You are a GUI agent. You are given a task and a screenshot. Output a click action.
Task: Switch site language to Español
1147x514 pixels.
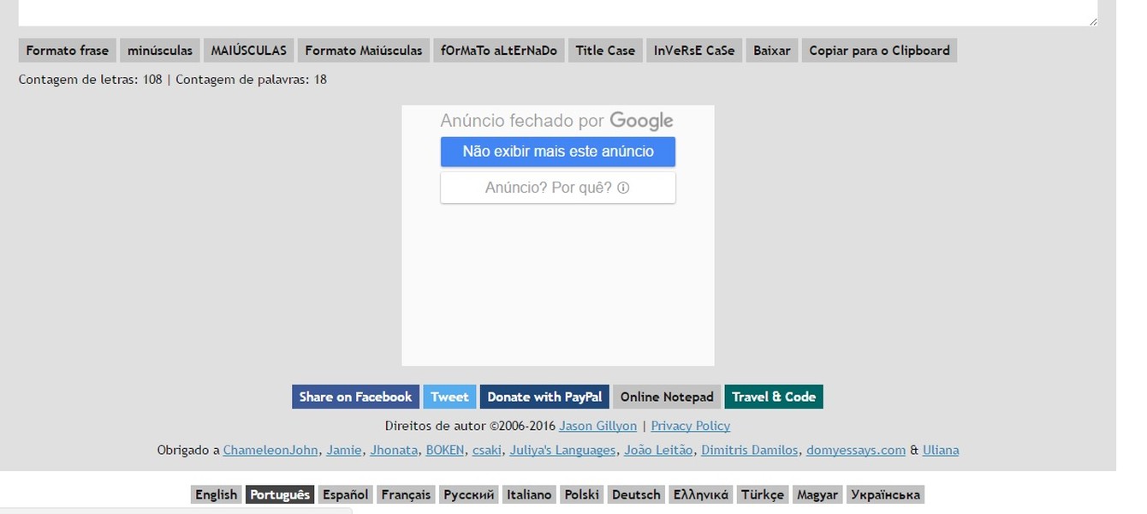point(345,493)
